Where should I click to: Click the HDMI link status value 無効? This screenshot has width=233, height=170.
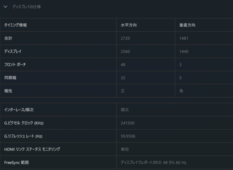(x=125, y=149)
